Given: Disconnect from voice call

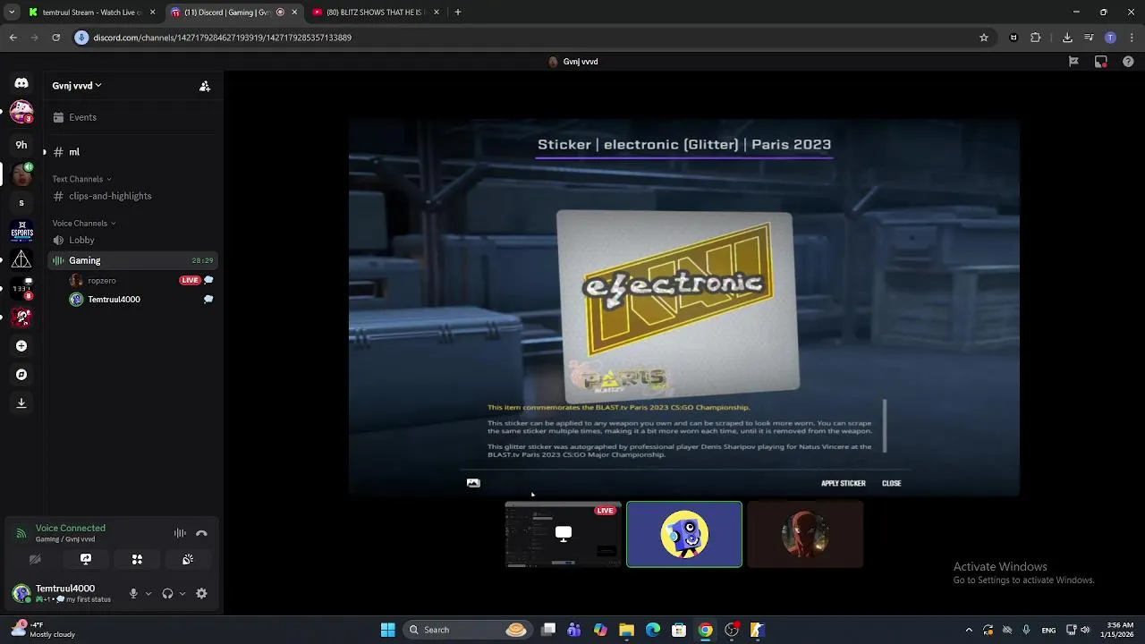Looking at the screenshot, I should tap(202, 533).
